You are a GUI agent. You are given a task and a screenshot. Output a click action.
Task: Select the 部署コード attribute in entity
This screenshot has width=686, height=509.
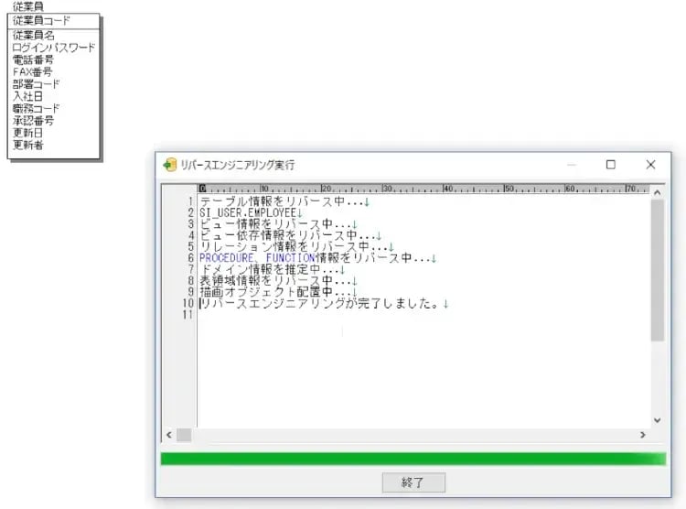click(37, 83)
